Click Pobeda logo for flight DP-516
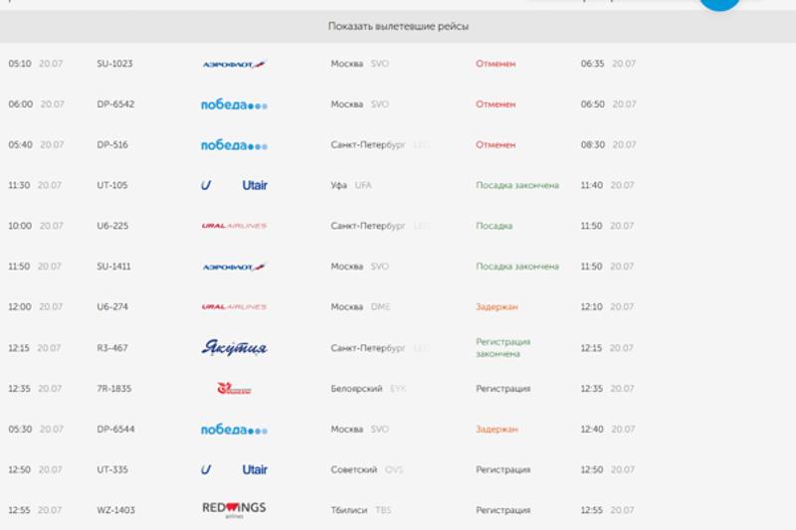Viewport: 796px width, 530px height. click(234, 145)
